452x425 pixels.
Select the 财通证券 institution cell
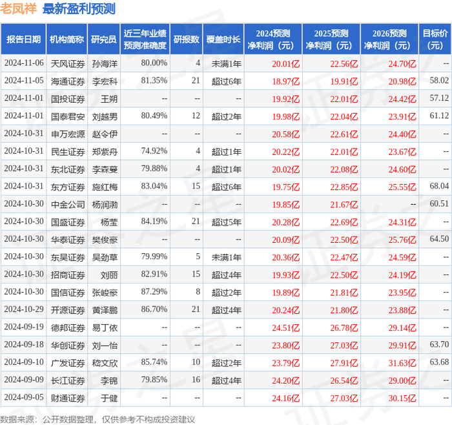pos(68,398)
